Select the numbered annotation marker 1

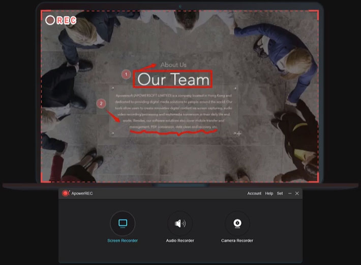point(126,75)
